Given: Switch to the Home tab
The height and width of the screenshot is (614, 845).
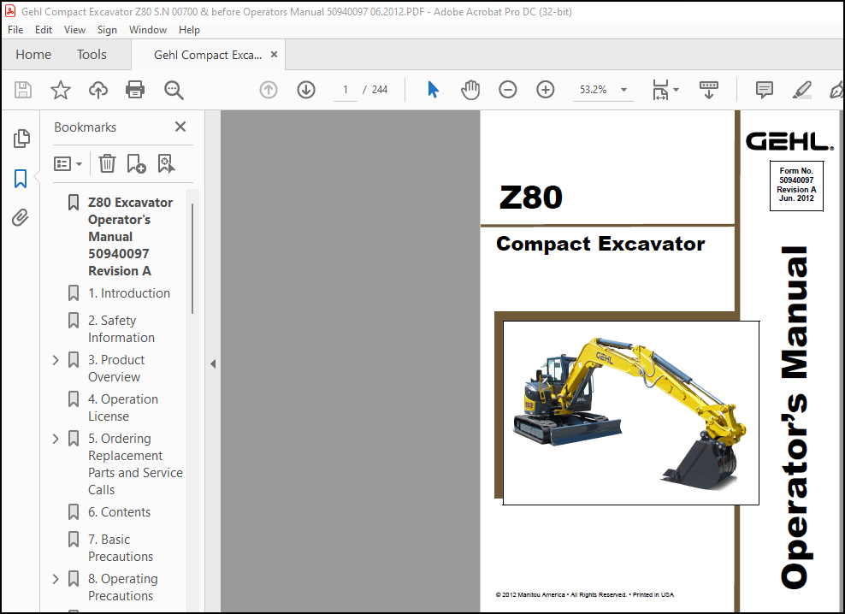Looking at the screenshot, I should tap(33, 55).
